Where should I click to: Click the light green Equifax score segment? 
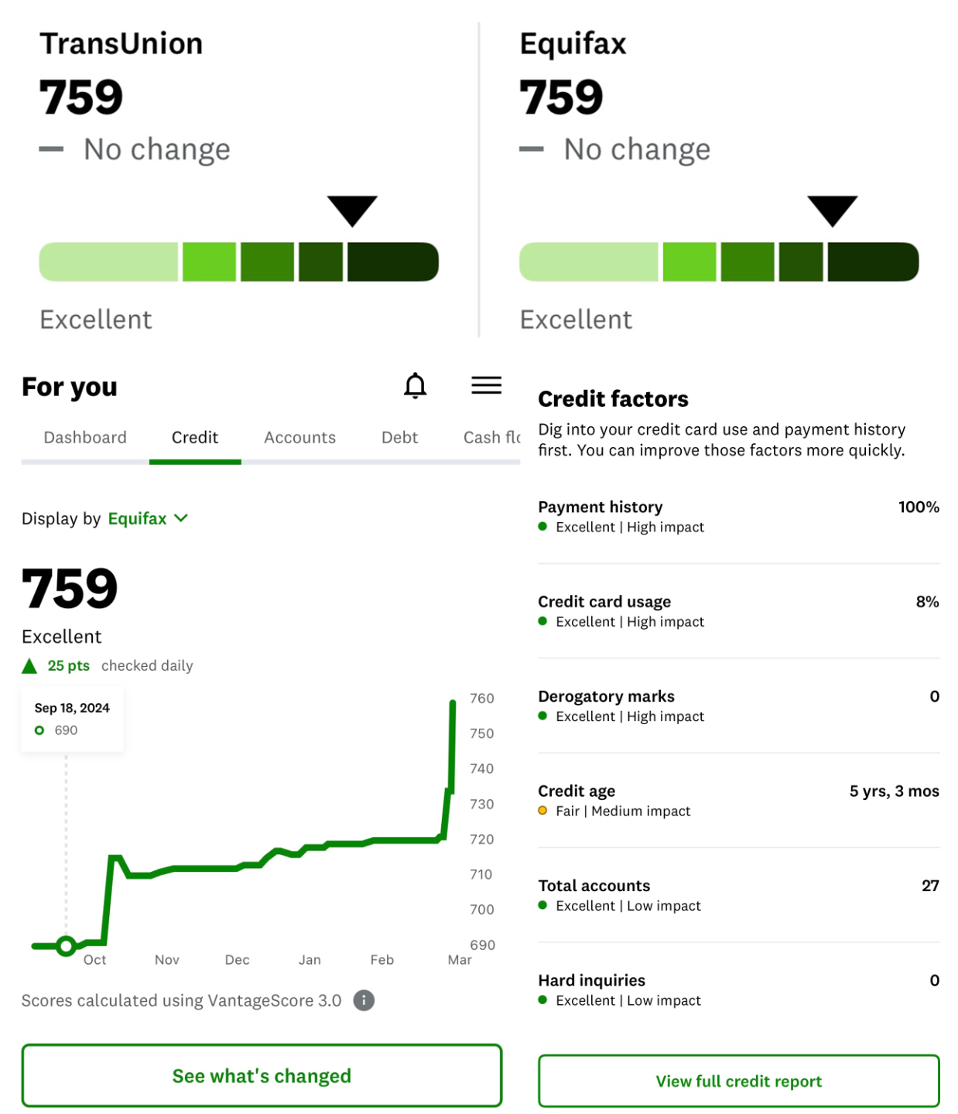[x=588, y=261]
